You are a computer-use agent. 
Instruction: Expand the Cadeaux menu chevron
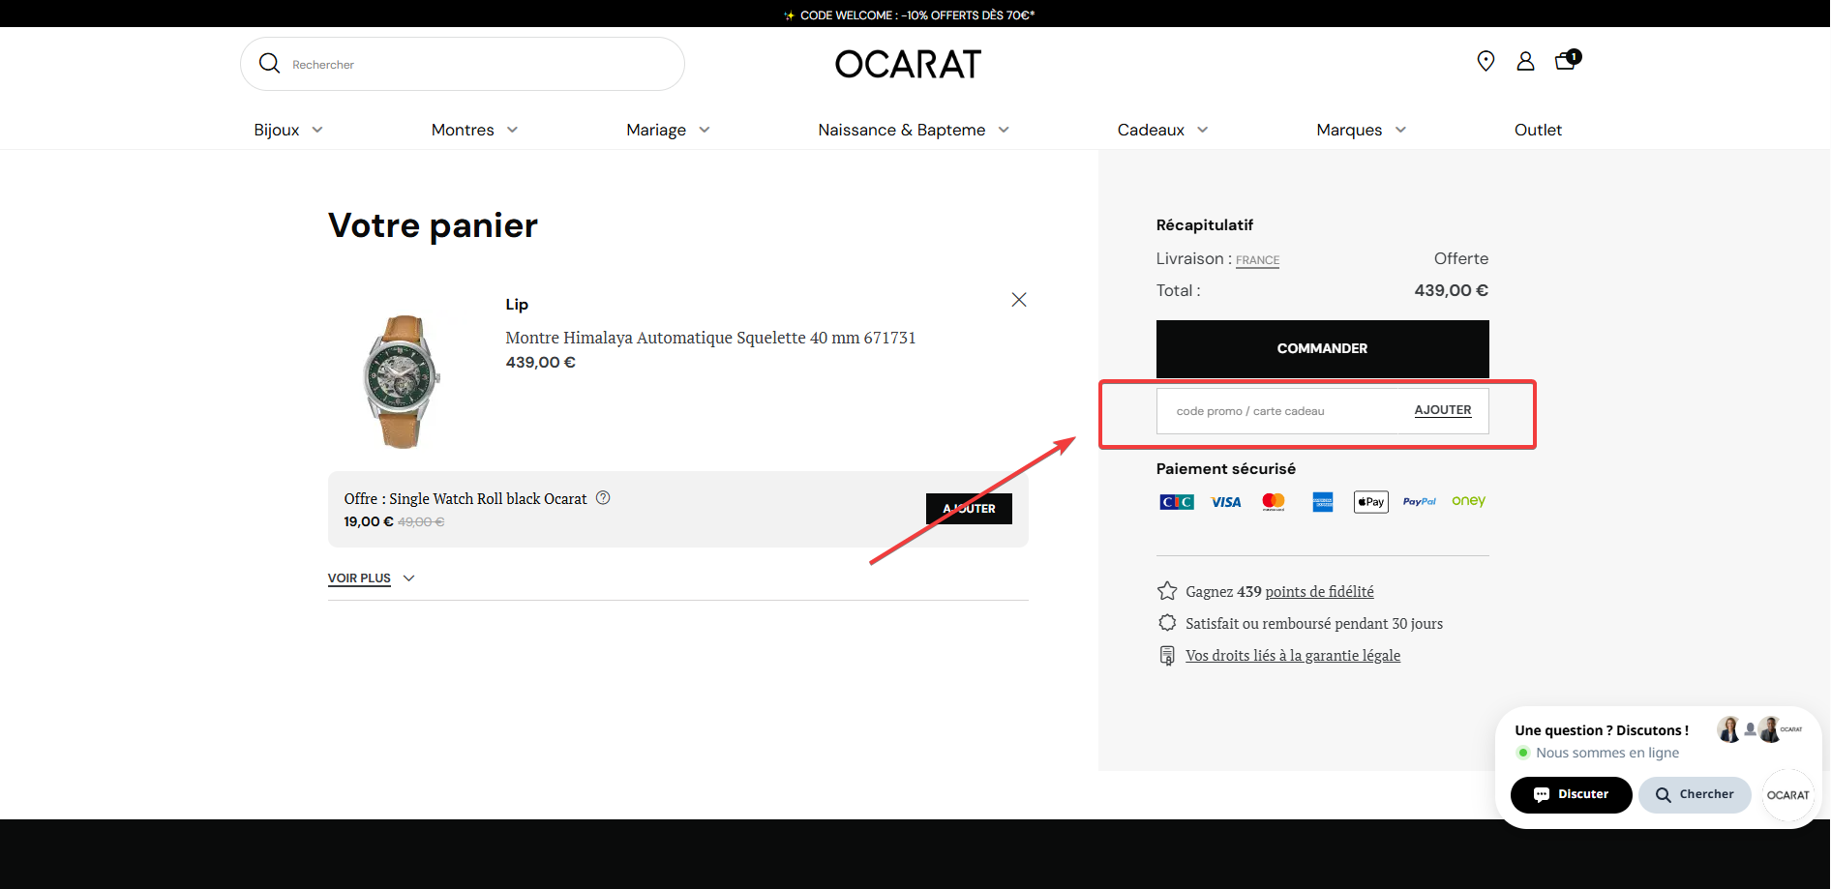tap(1202, 130)
